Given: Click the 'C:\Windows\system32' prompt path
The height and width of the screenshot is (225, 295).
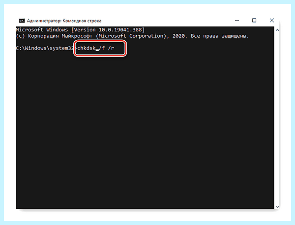Looking at the screenshot, I should [45, 48].
